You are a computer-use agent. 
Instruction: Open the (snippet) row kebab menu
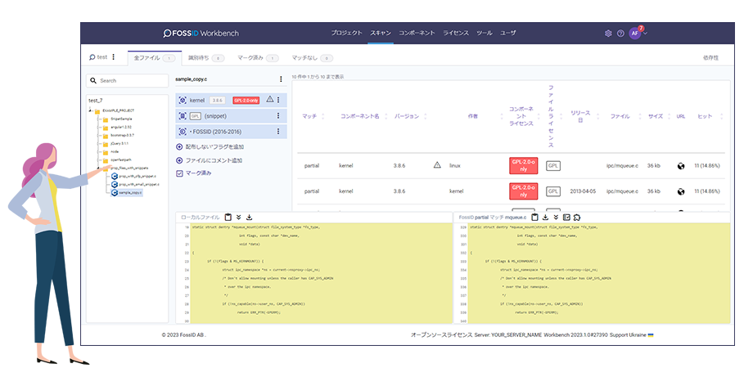coord(277,116)
